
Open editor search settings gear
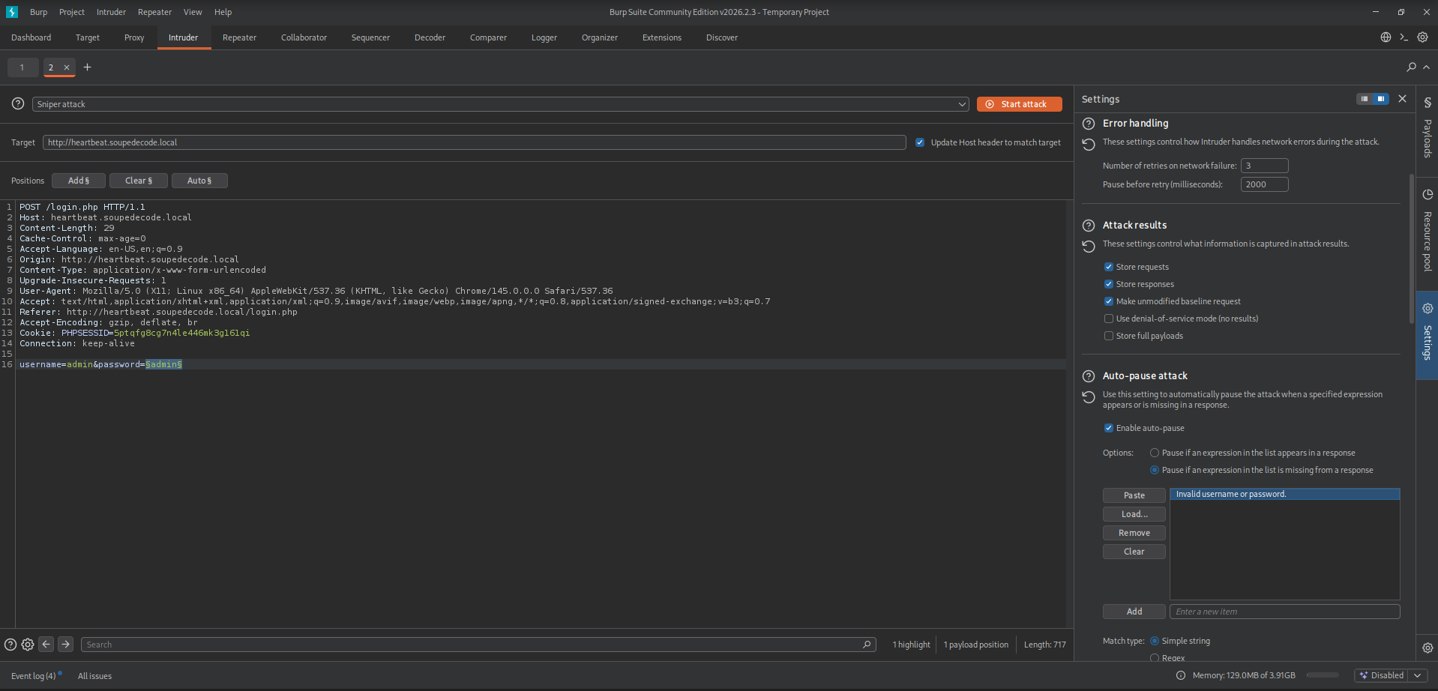coord(28,645)
